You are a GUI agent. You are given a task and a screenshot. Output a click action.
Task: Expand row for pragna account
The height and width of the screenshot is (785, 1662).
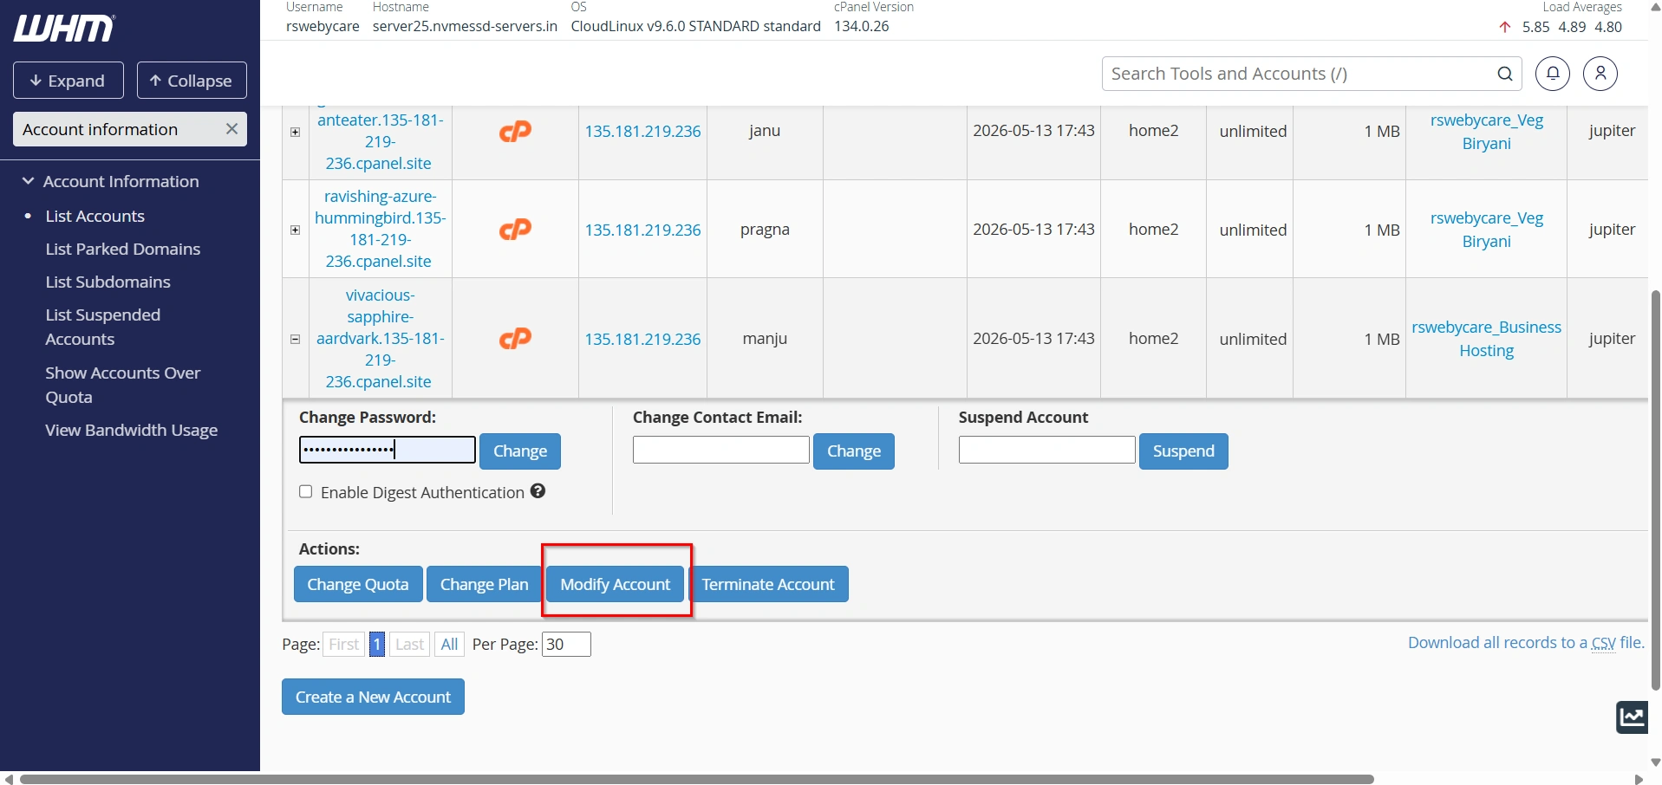coord(296,230)
